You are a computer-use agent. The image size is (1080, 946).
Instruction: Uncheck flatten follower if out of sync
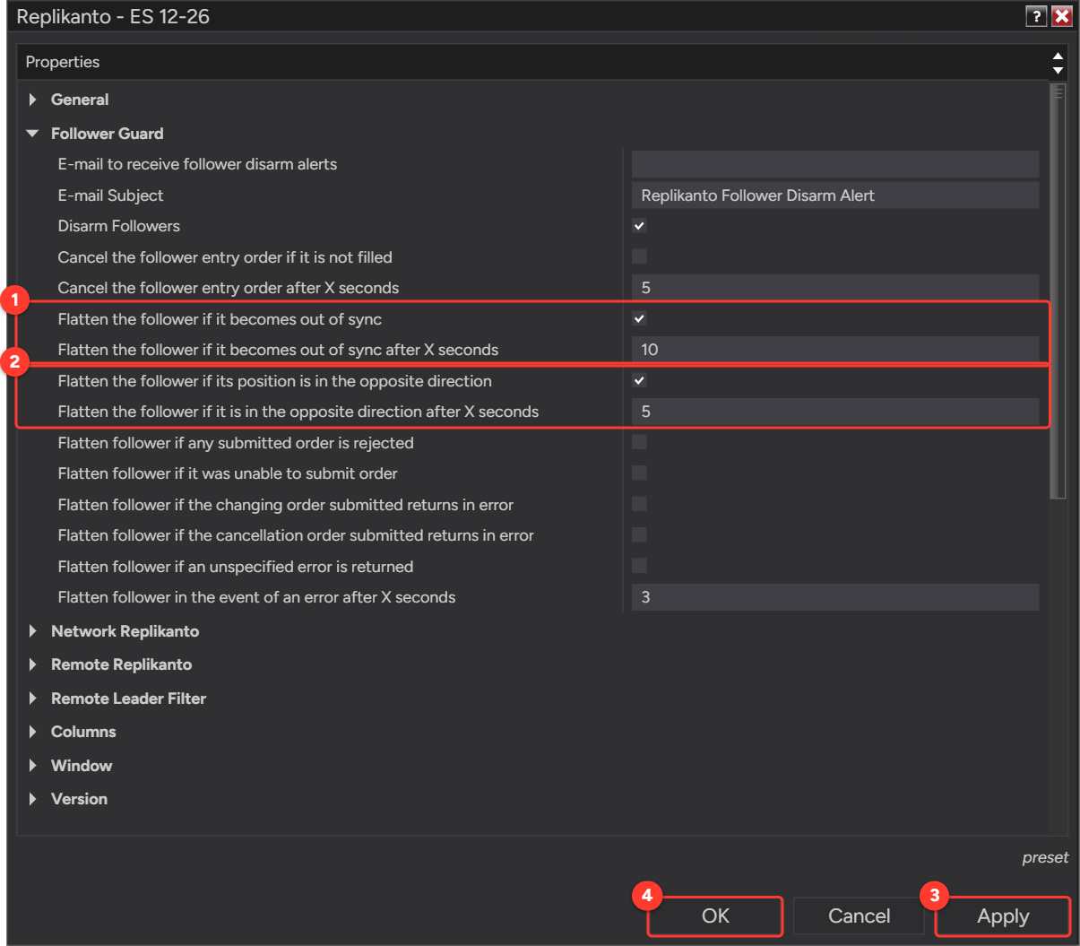pyautogui.click(x=639, y=318)
